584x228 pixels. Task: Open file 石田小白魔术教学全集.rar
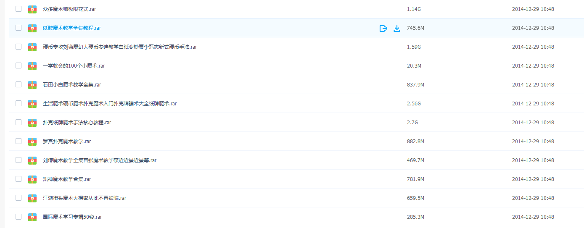click(x=72, y=85)
